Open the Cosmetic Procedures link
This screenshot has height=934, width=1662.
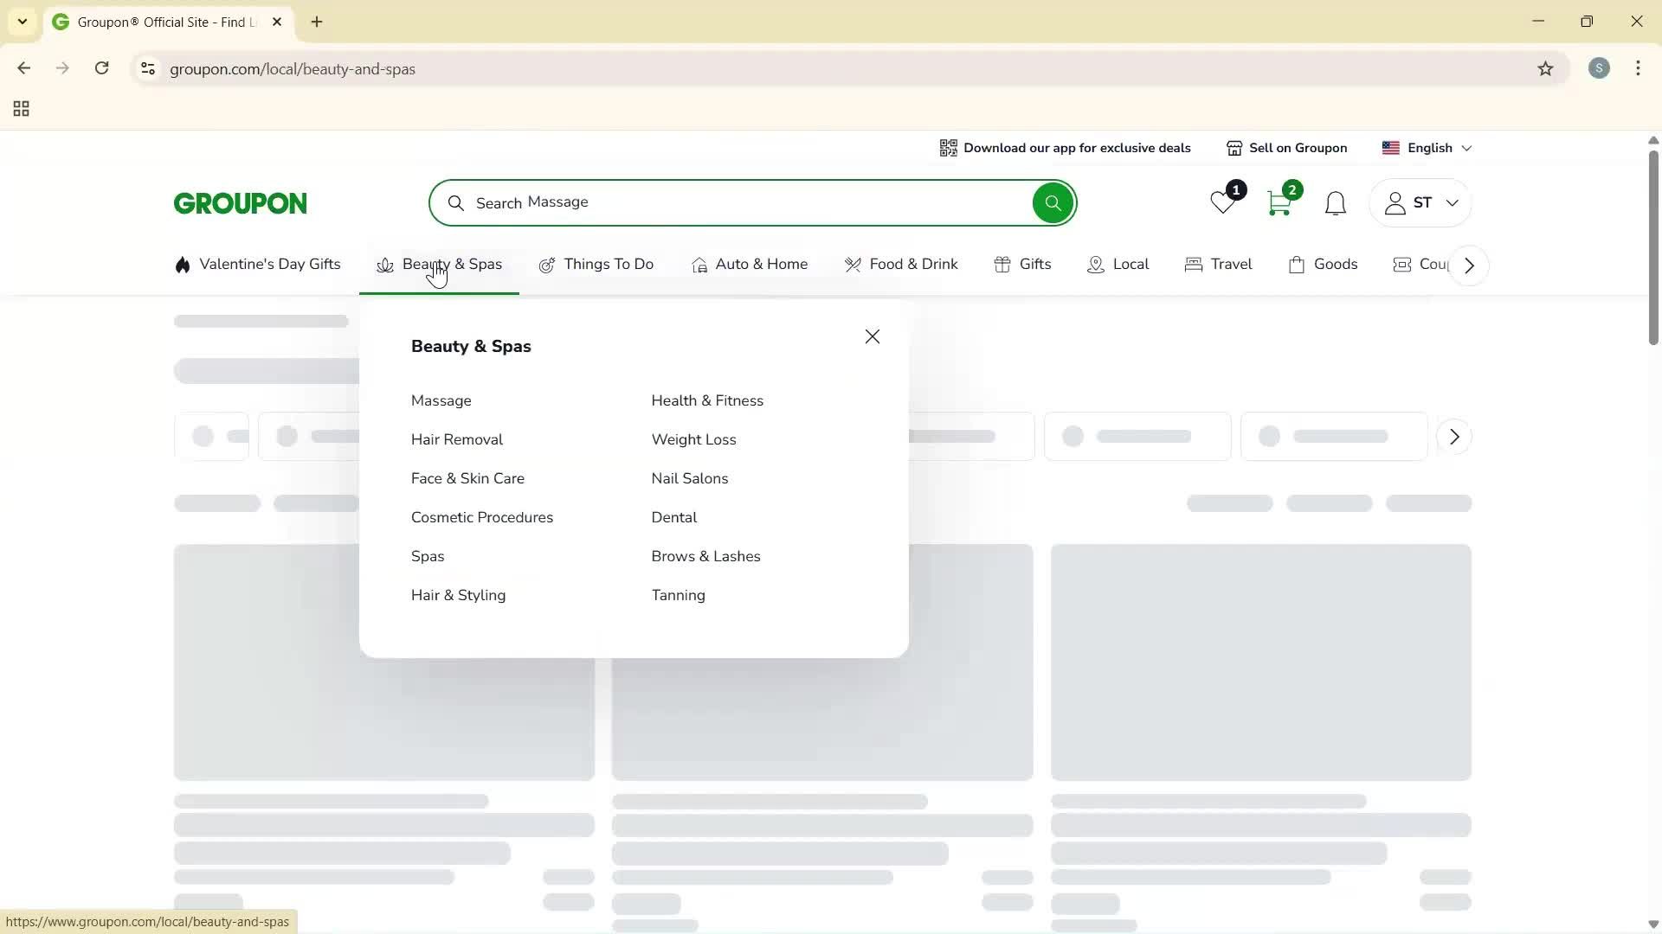(482, 517)
